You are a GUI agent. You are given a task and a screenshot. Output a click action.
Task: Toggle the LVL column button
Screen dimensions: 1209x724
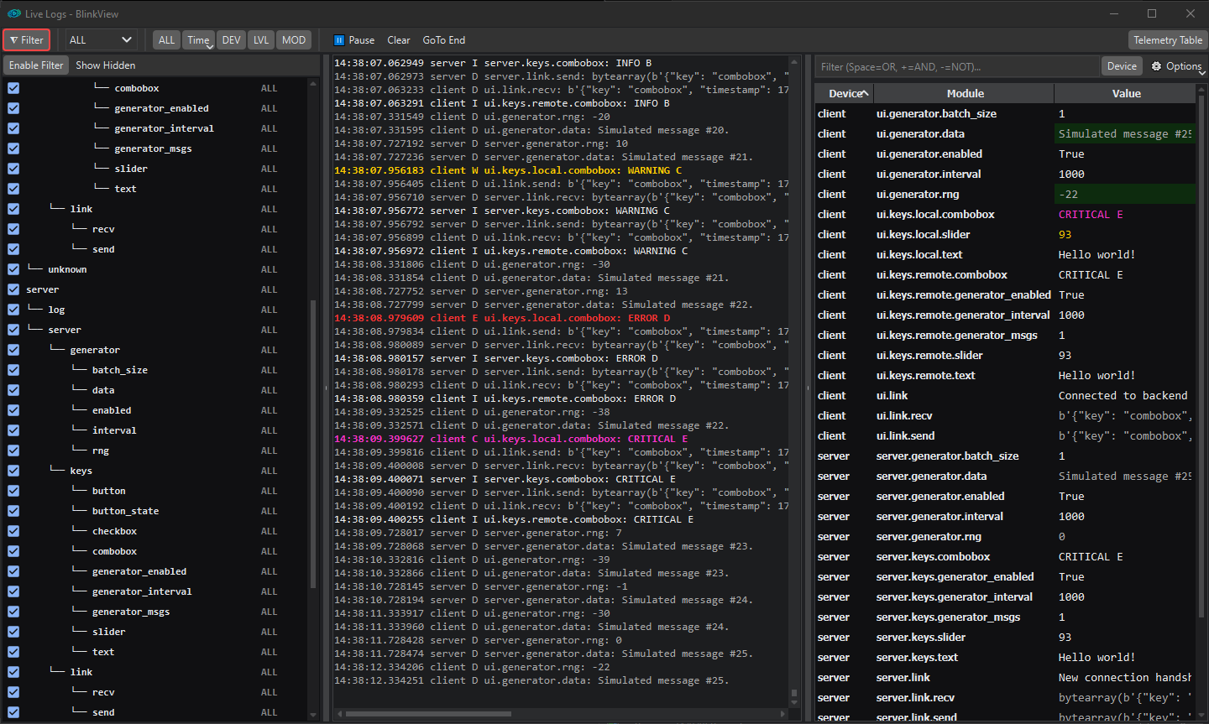261,39
